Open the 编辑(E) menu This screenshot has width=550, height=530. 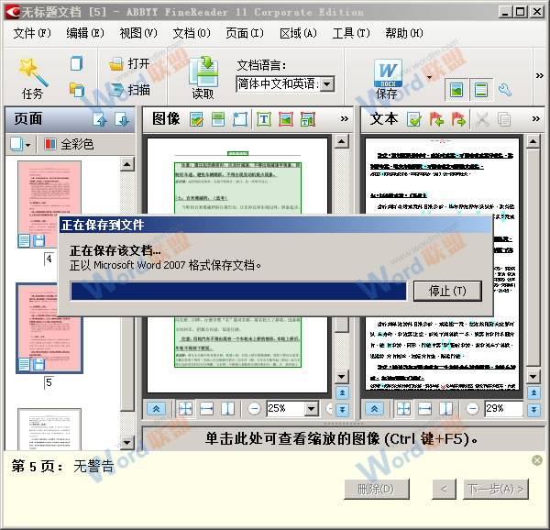85,33
